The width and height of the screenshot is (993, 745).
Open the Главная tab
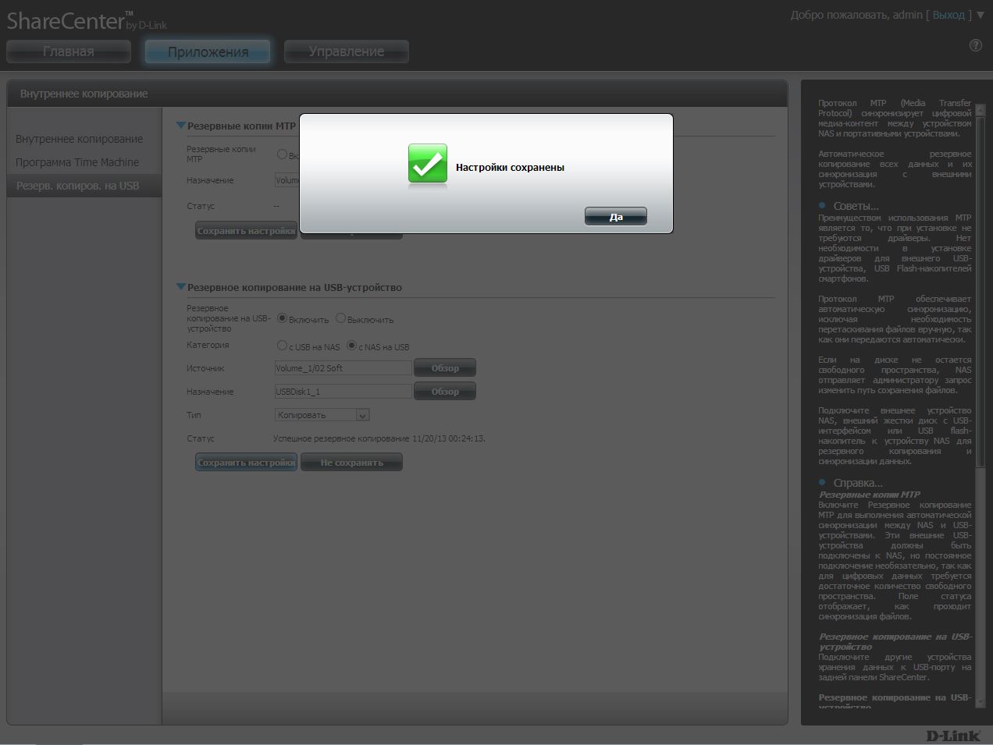pos(69,51)
